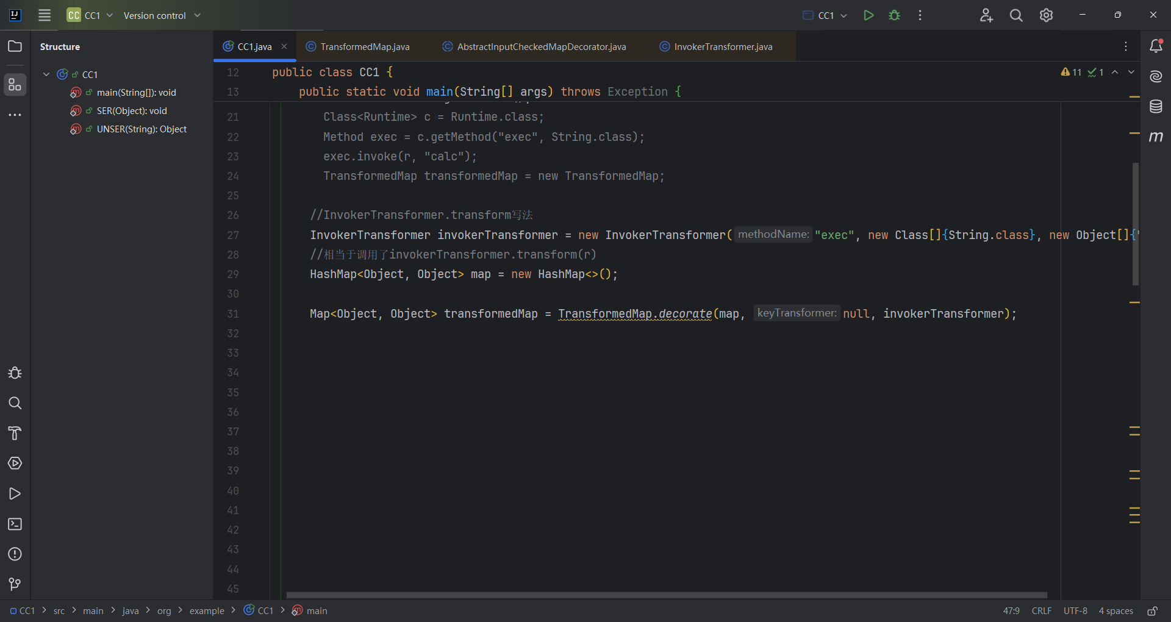Open the CC1 run configuration dropdown

825,15
